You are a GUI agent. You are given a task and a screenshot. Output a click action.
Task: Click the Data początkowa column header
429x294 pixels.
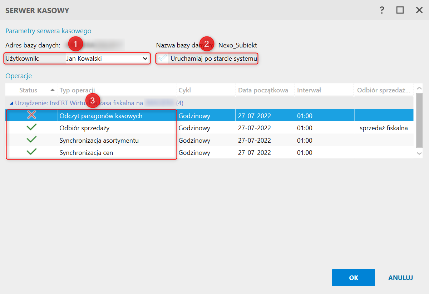[x=263, y=90]
